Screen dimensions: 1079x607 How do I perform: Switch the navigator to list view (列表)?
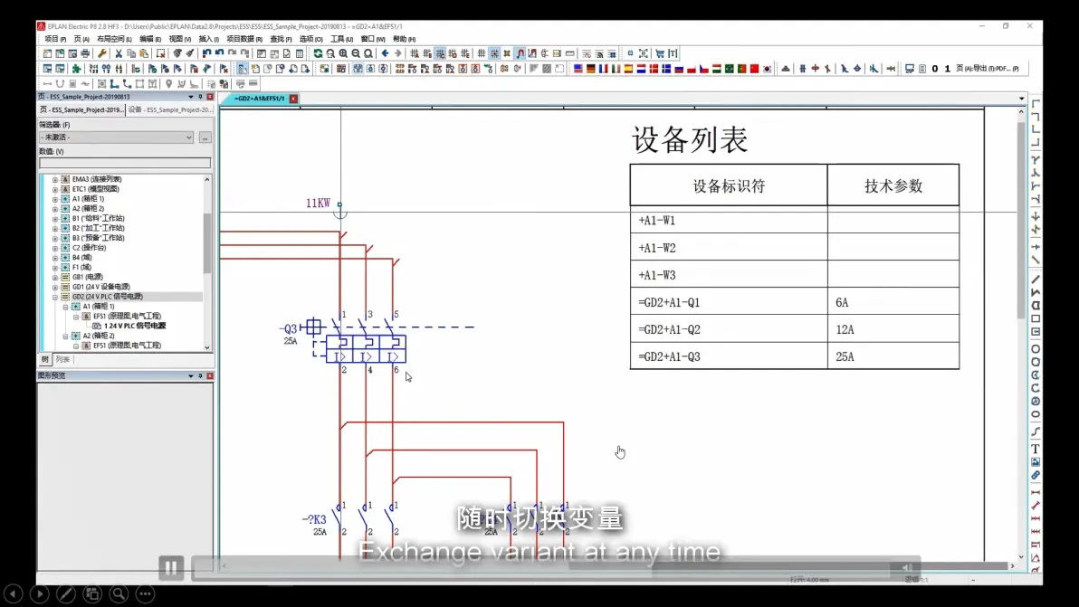tap(62, 359)
